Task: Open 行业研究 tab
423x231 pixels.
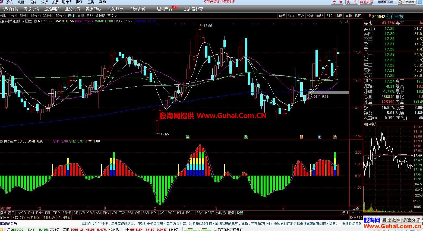Action: [64, 218]
